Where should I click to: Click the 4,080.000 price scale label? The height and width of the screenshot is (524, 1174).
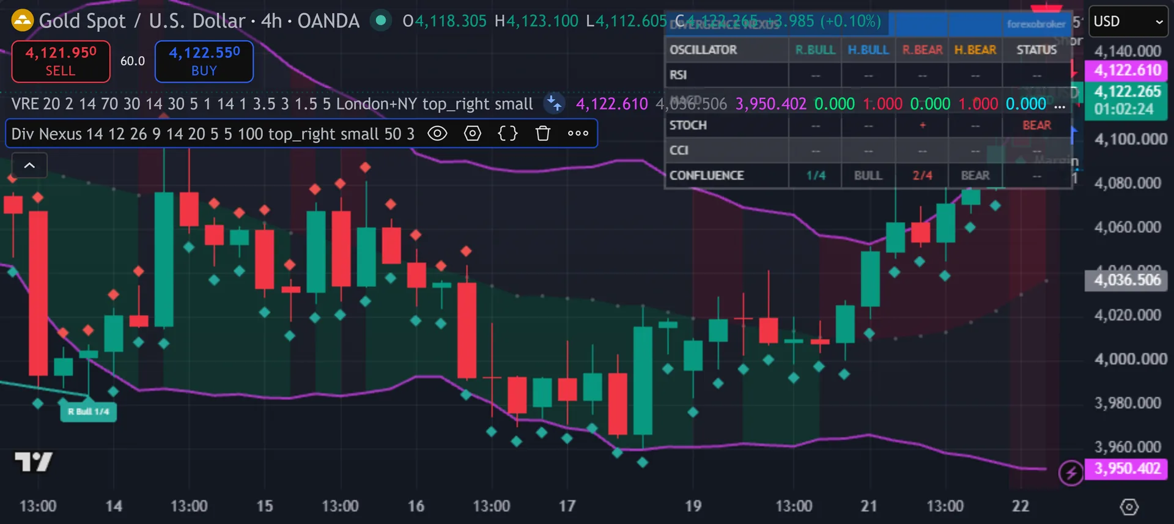(1128, 183)
